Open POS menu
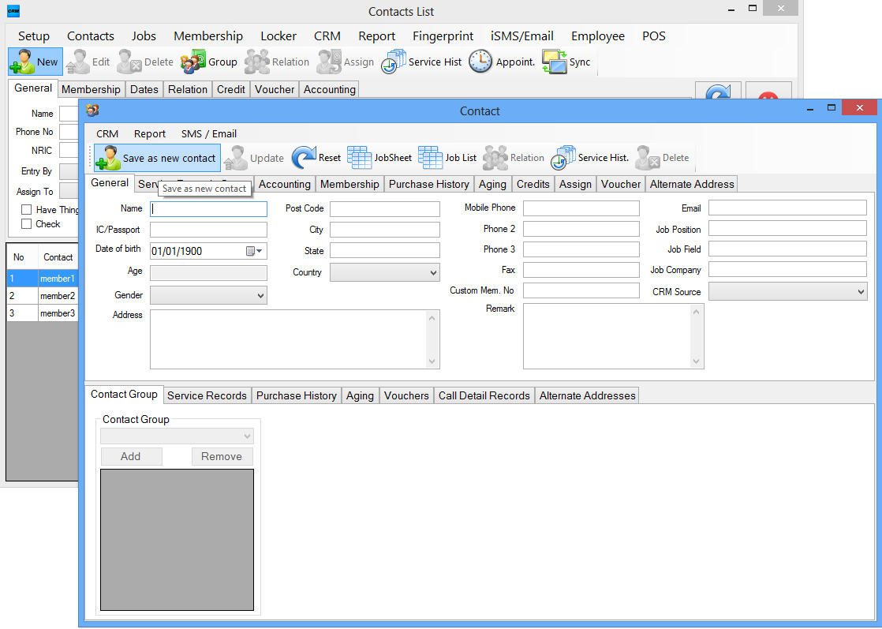This screenshot has width=882, height=629. coord(654,36)
